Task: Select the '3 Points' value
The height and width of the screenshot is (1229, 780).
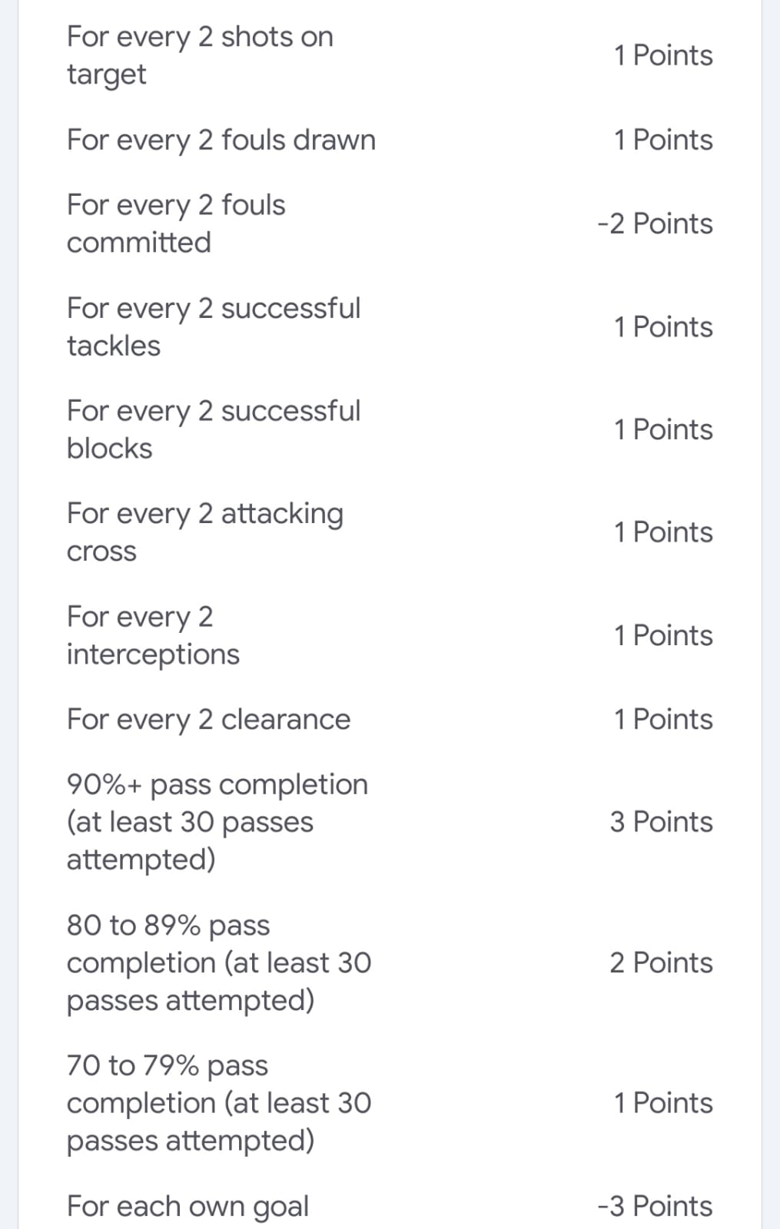Action: [661, 822]
